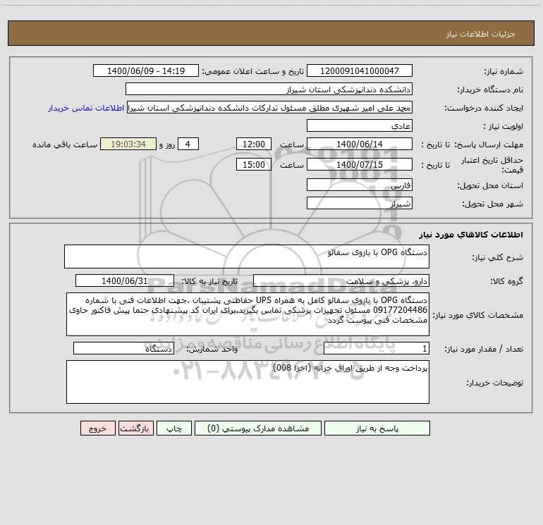The height and width of the screenshot is (525, 543).
Task: Click text ساعت باقی مانده
Action: [x=65, y=144]
